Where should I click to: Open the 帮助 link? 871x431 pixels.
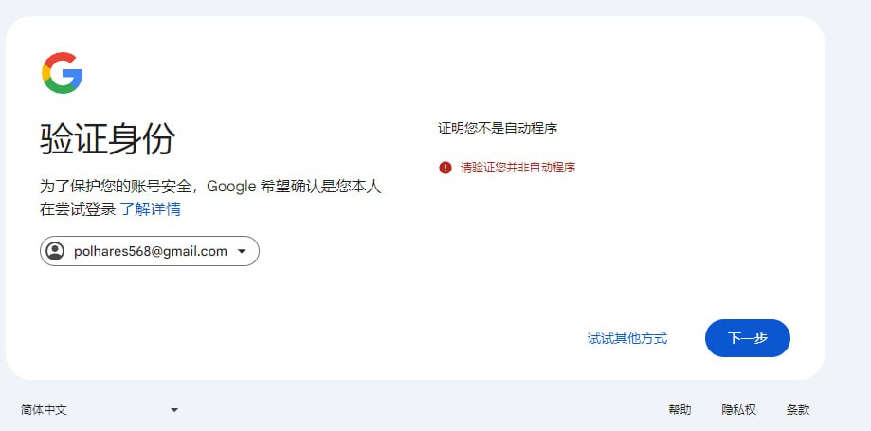click(x=680, y=410)
